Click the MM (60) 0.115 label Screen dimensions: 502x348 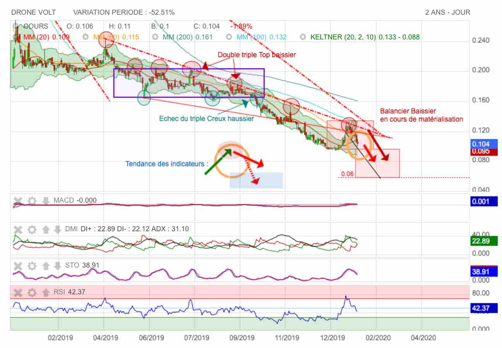(116, 37)
